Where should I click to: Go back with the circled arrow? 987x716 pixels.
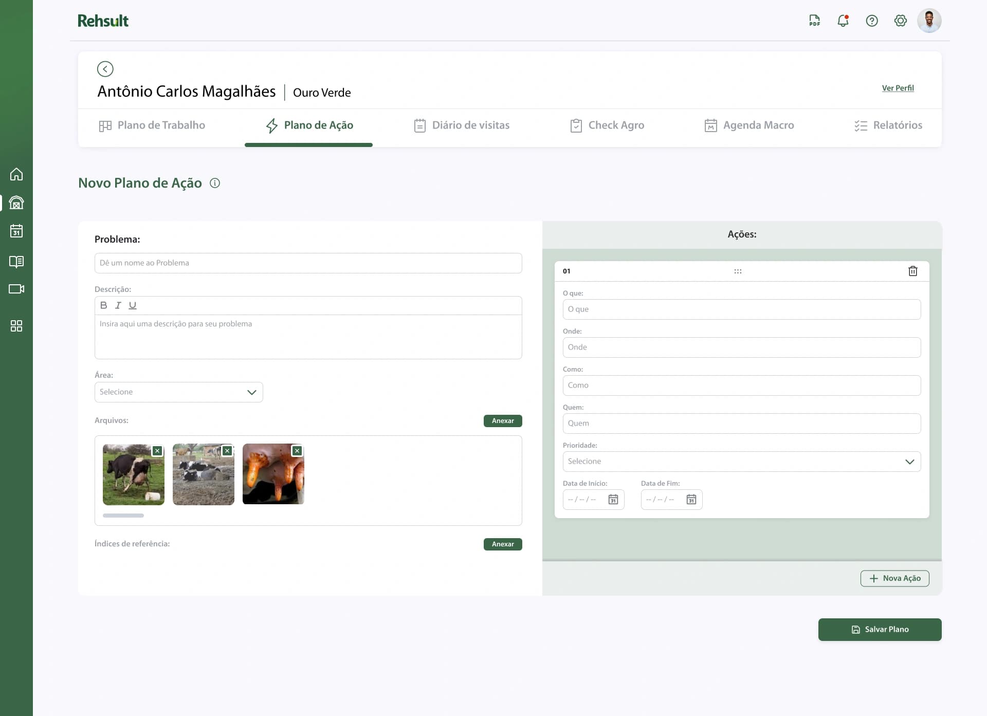pyautogui.click(x=105, y=69)
